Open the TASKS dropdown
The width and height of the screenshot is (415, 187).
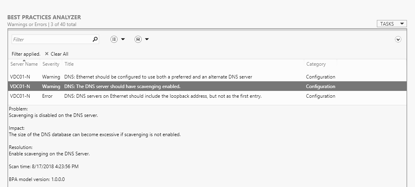[x=392, y=24]
